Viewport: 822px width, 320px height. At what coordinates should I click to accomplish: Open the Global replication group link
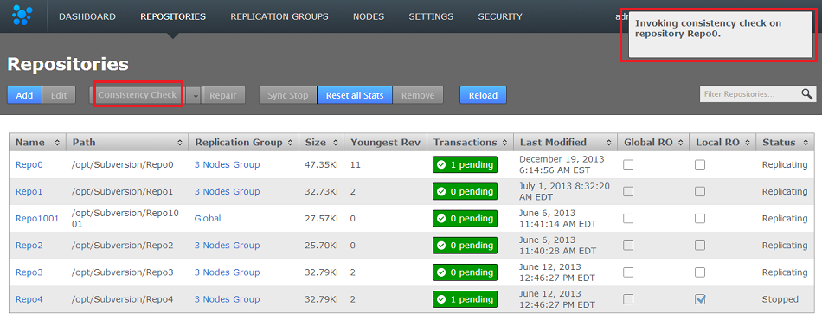208,219
